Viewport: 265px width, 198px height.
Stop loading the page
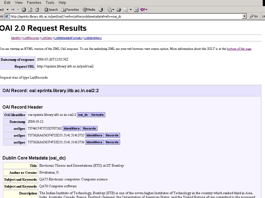click(24, 10)
